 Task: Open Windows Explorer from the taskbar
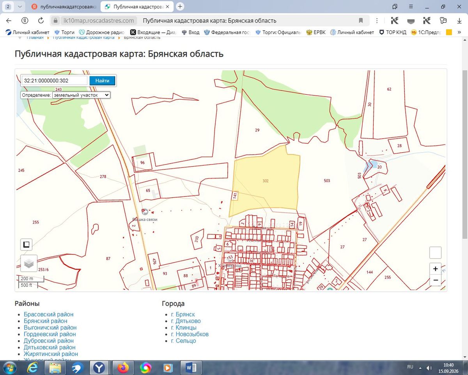tap(55, 368)
